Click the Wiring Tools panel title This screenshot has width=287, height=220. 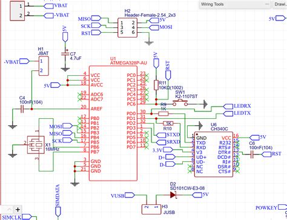(212, 4)
